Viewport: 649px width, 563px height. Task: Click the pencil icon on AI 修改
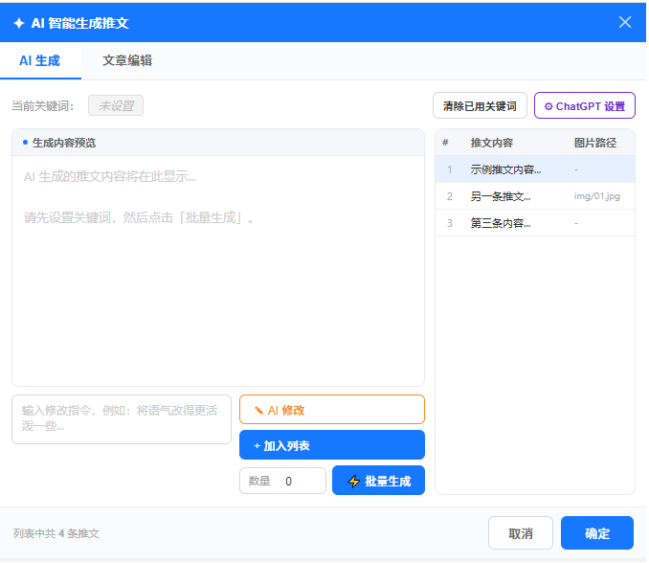pyautogui.click(x=258, y=410)
